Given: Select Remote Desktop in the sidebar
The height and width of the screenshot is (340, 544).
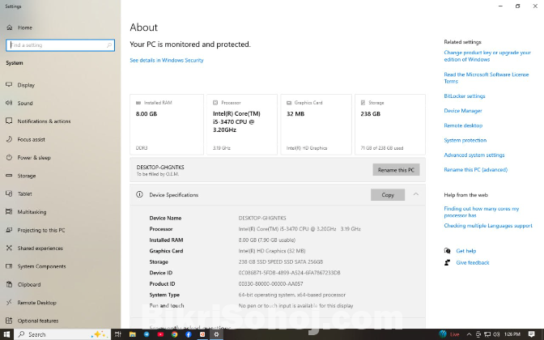Looking at the screenshot, I should point(36,302).
